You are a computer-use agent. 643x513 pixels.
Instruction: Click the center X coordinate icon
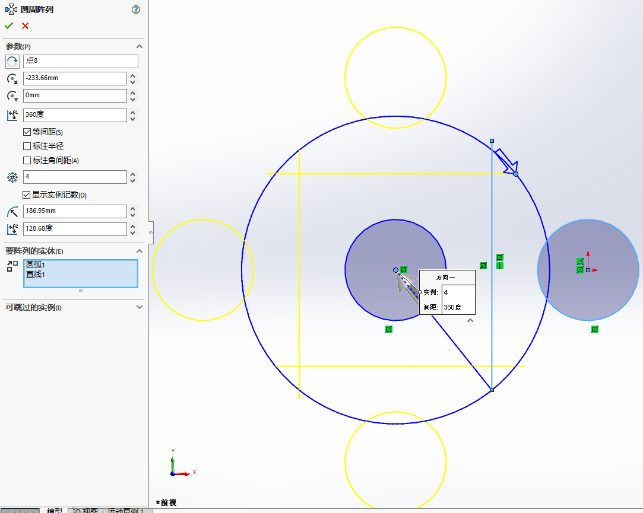coord(12,79)
